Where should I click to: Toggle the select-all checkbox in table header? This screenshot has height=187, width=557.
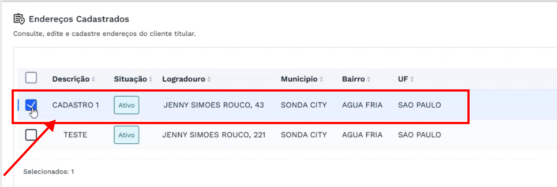click(31, 78)
